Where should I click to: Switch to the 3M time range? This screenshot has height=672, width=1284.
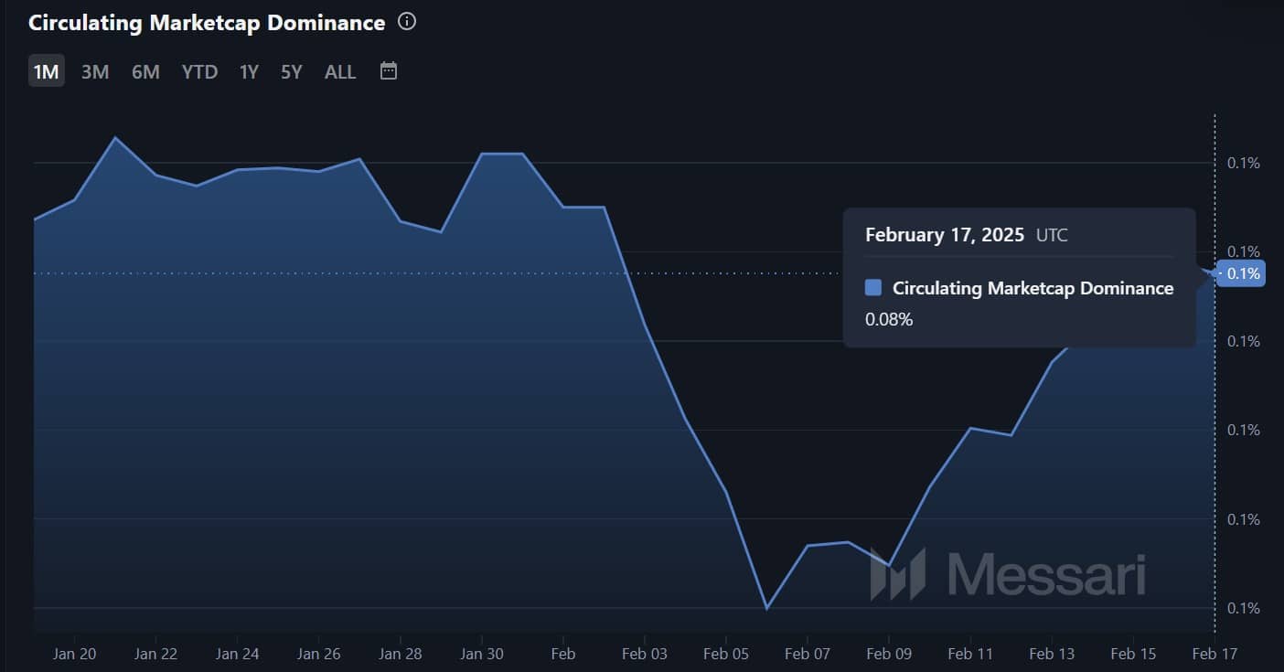(95, 71)
